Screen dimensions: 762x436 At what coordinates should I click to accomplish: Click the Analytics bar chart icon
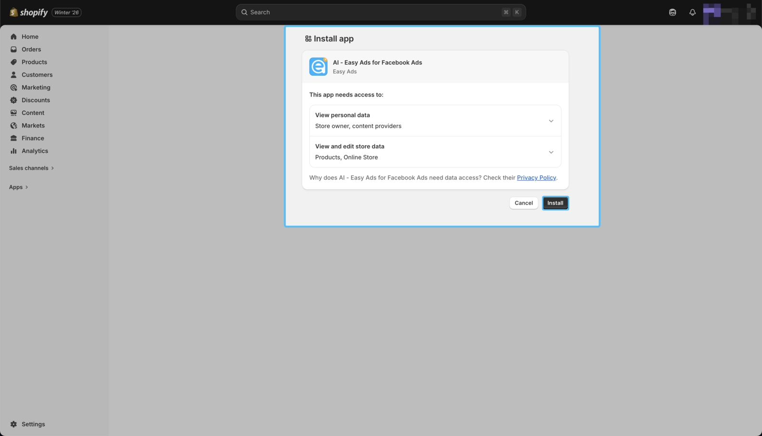point(13,151)
